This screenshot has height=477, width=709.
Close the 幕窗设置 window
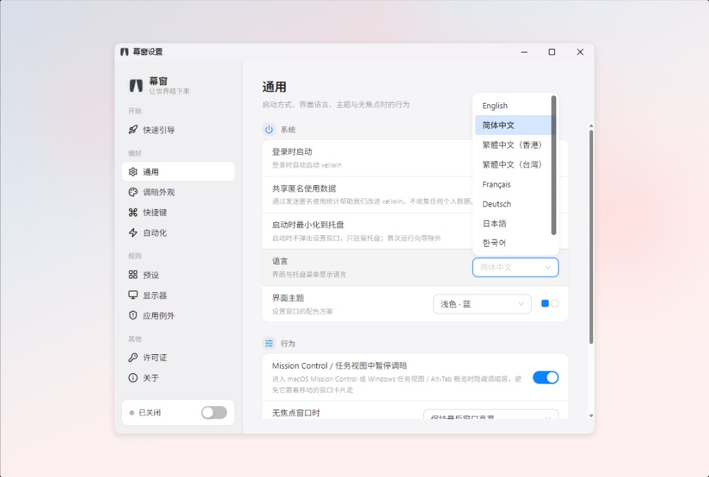pos(580,52)
